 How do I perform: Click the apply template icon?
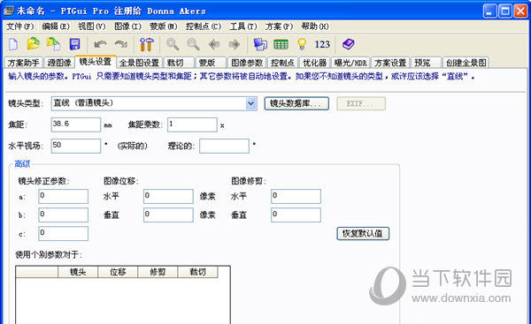[53, 44]
